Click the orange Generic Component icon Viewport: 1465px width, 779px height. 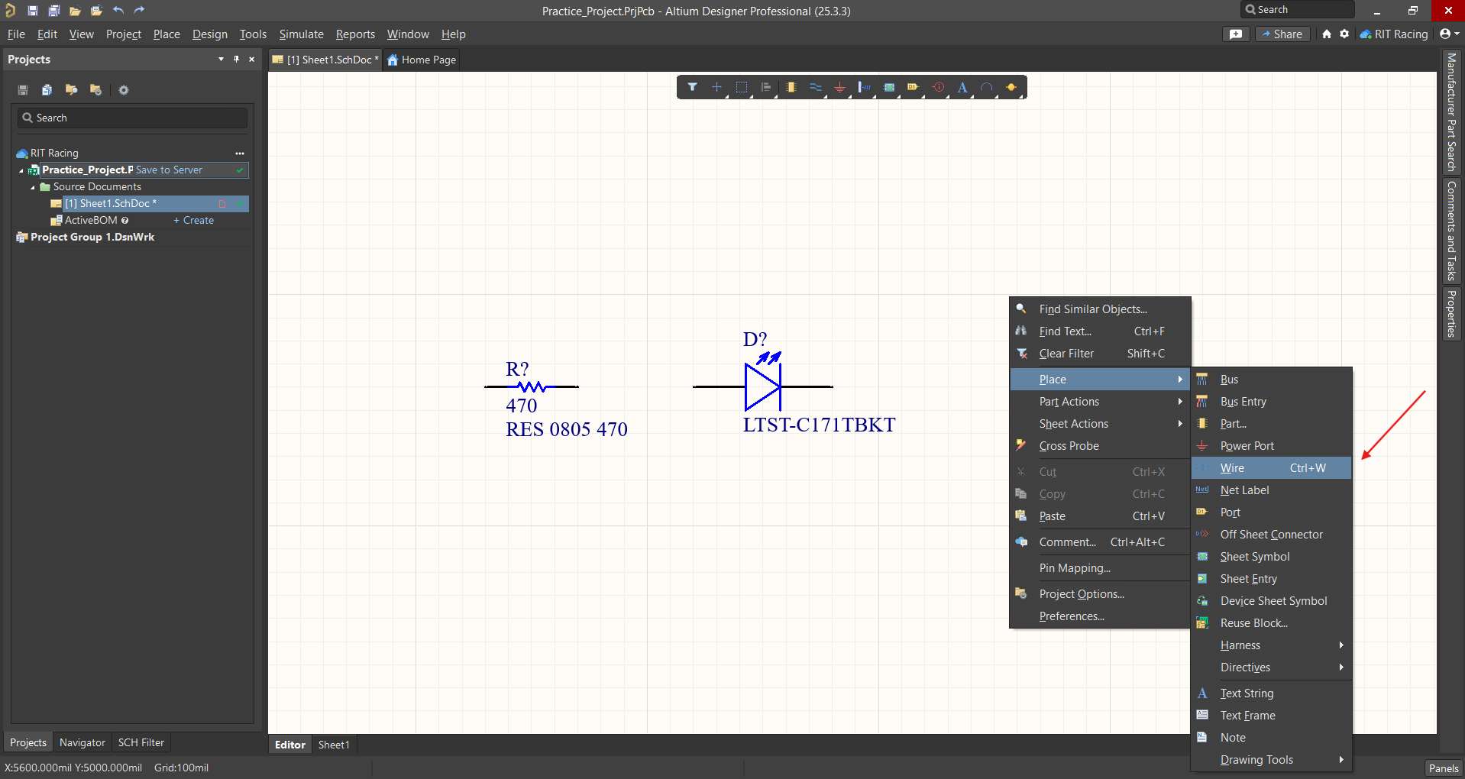coord(1011,87)
